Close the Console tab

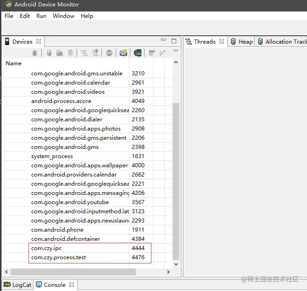72,285
